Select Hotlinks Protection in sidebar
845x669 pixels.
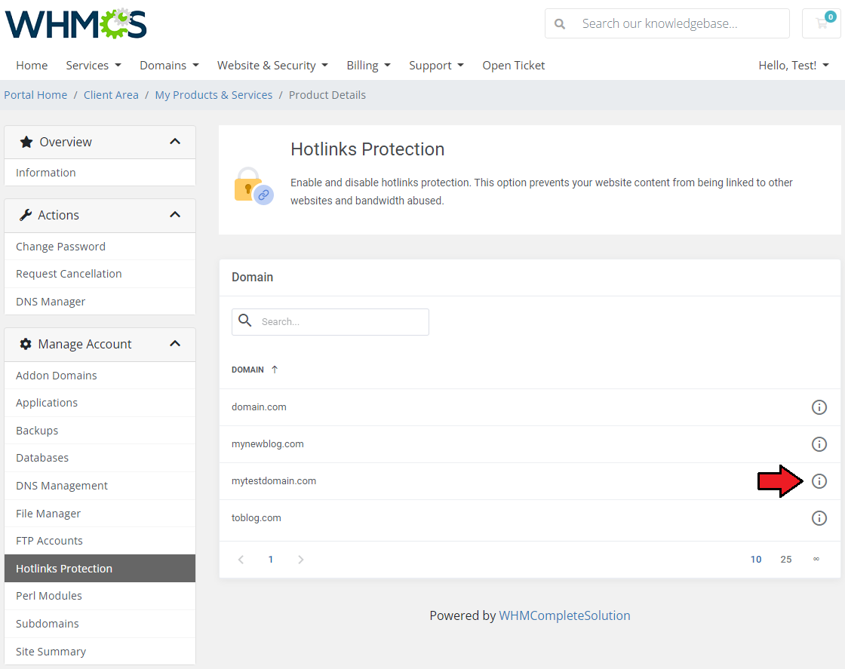(x=100, y=568)
